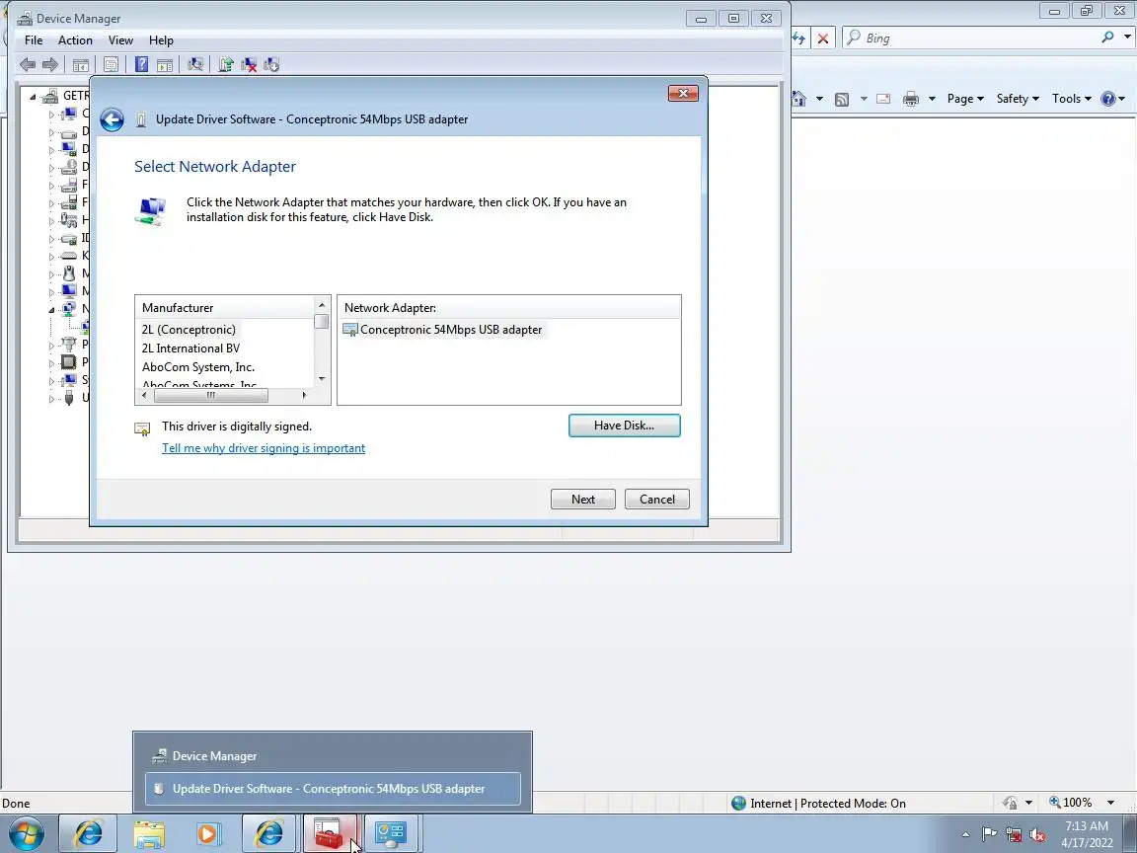Click the blue back arrow in Update Driver wizard
The height and width of the screenshot is (853, 1137).
(x=112, y=119)
